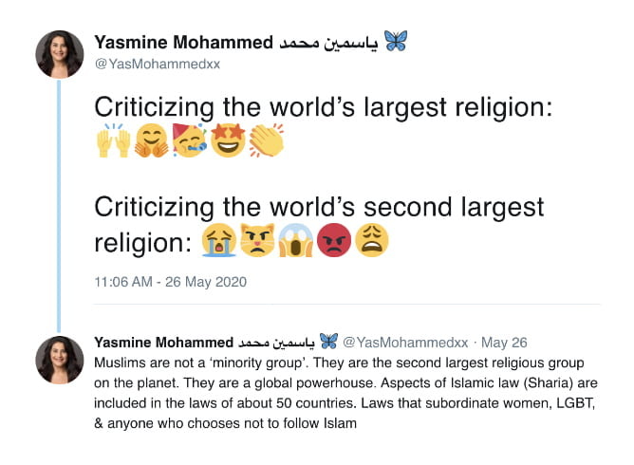Select the clapping hands emoji
634x465 pixels.
(267, 143)
